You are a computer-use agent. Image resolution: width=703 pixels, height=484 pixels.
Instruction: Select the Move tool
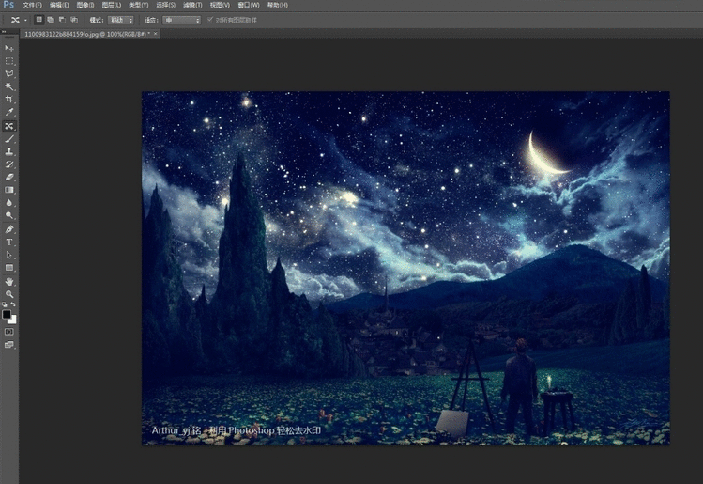pyautogui.click(x=9, y=47)
